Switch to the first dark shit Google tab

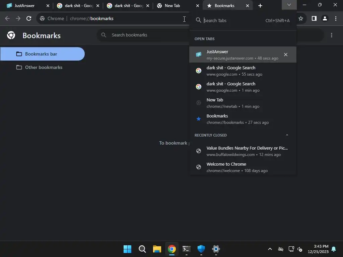75,6
